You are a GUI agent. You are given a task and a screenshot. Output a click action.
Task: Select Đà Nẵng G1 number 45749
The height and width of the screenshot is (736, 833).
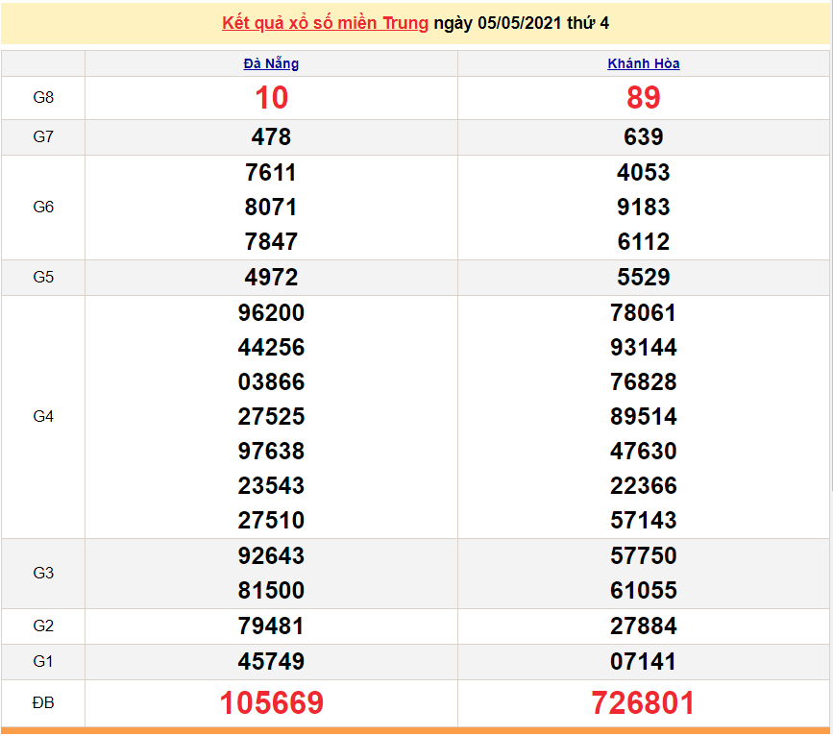click(271, 662)
